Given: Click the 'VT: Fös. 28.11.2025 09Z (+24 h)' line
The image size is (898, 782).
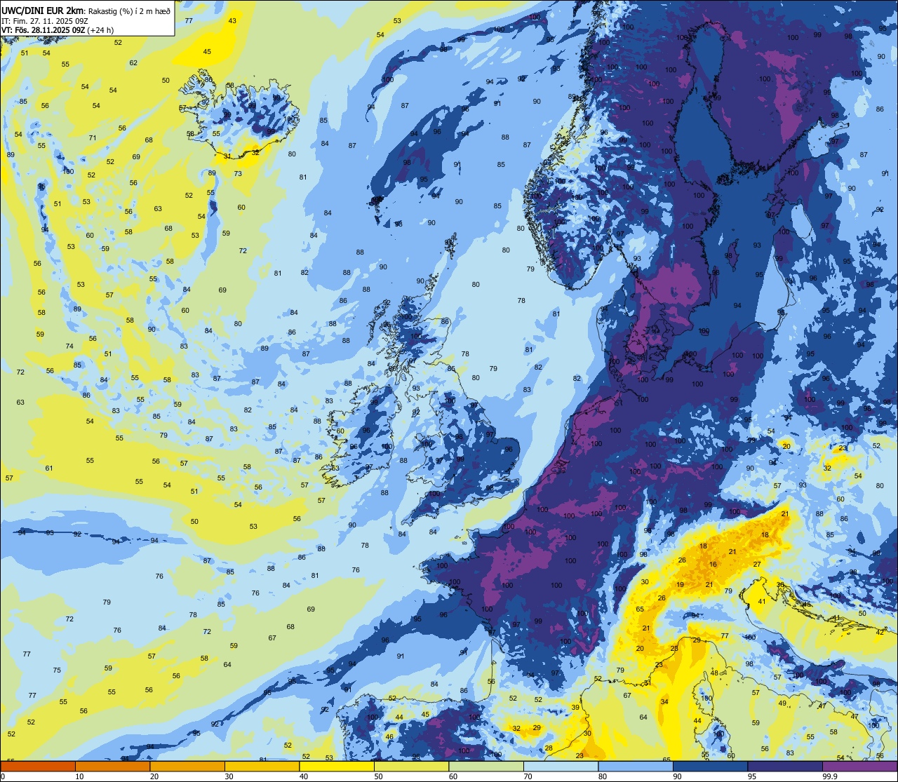Looking at the screenshot, I should [58, 30].
